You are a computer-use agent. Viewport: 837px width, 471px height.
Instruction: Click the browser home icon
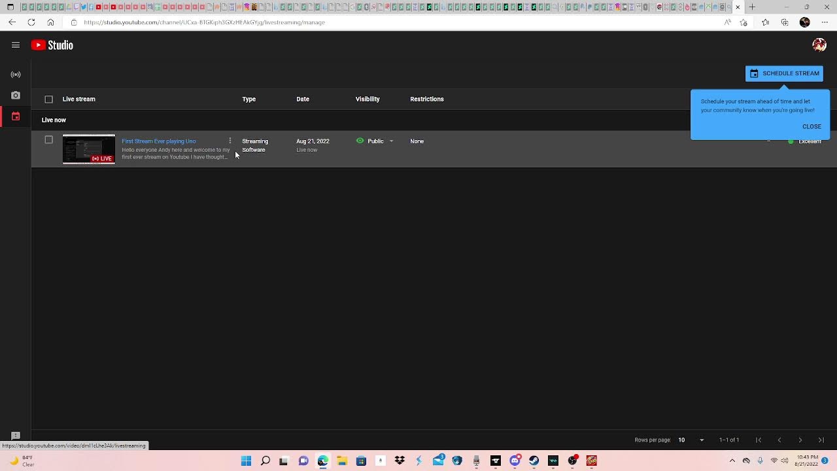click(x=50, y=22)
